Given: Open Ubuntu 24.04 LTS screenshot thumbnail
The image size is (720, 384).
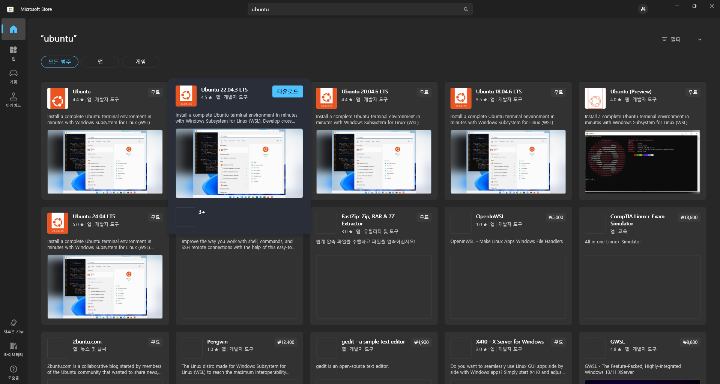Looking at the screenshot, I should pos(105,287).
